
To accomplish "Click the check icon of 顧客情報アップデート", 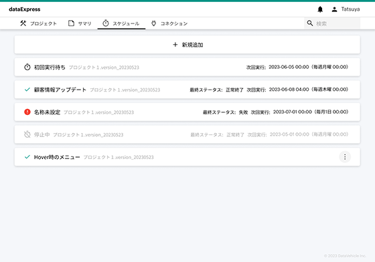I will tap(27, 90).
